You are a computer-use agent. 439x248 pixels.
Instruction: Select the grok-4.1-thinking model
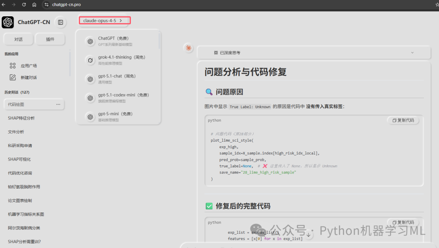coord(118,60)
